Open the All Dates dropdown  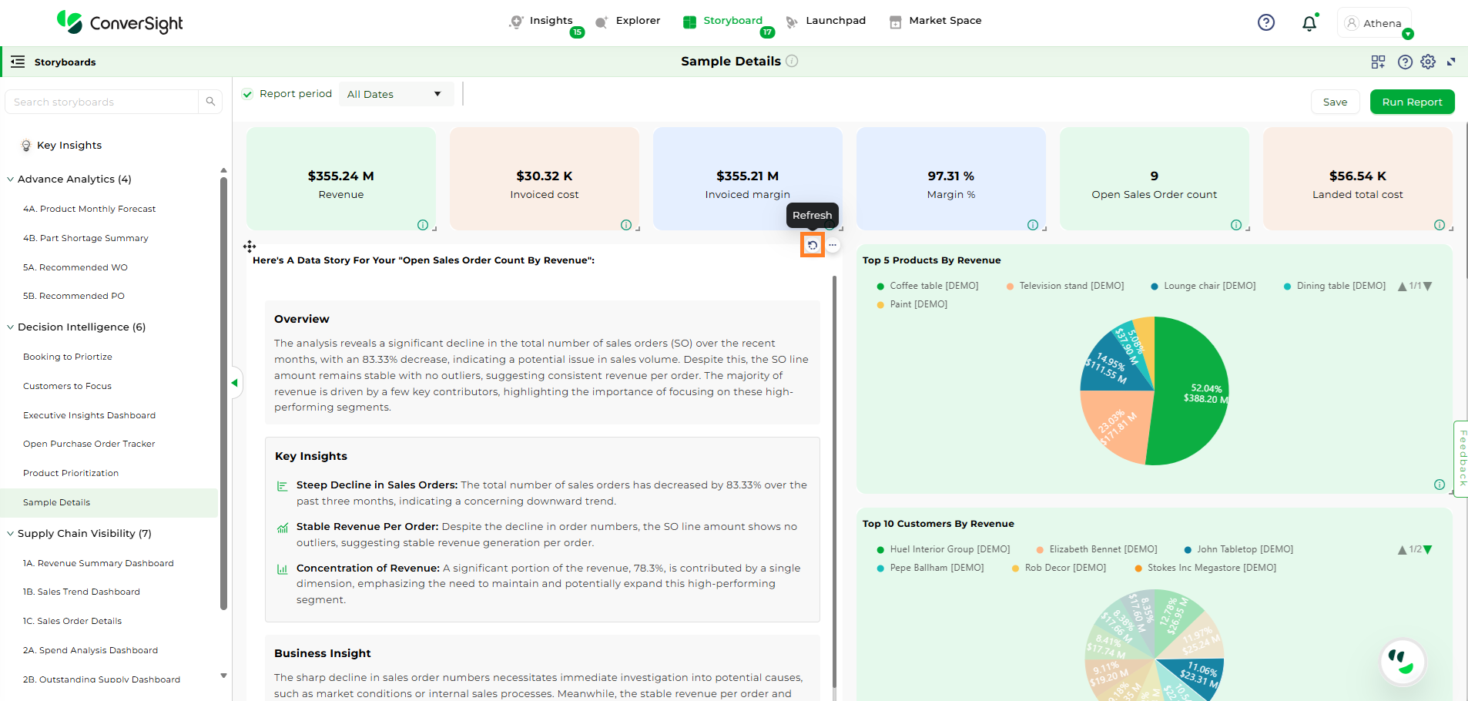click(394, 94)
